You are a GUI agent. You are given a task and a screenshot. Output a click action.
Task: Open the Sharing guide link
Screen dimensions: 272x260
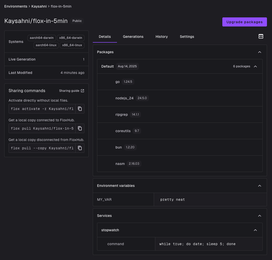click(x=70, y=91)
